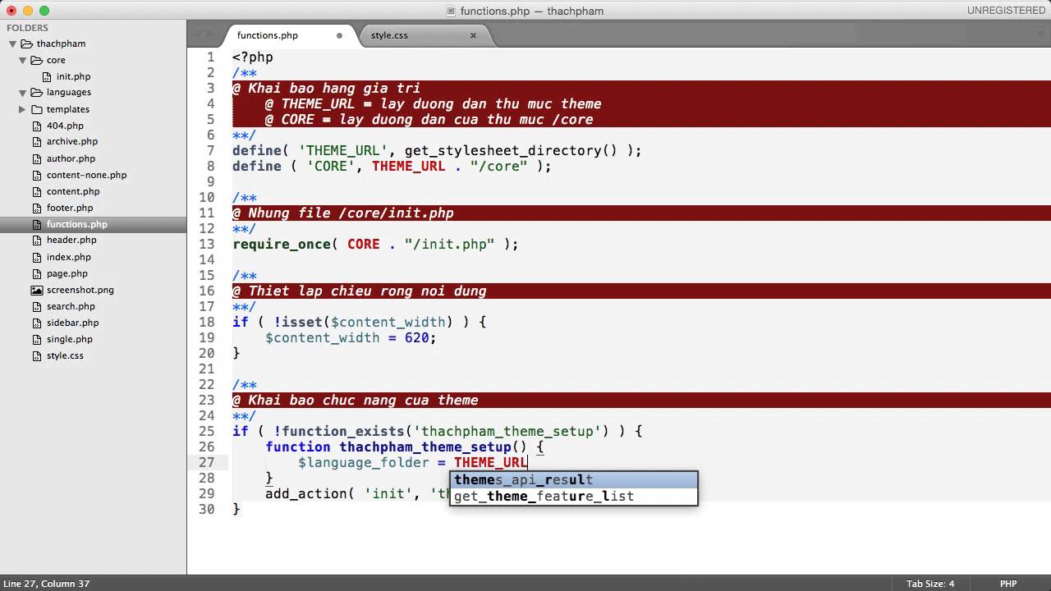Click the file icon beside archive.php
Screen dimensions: 1051x591
pos(37,142)
